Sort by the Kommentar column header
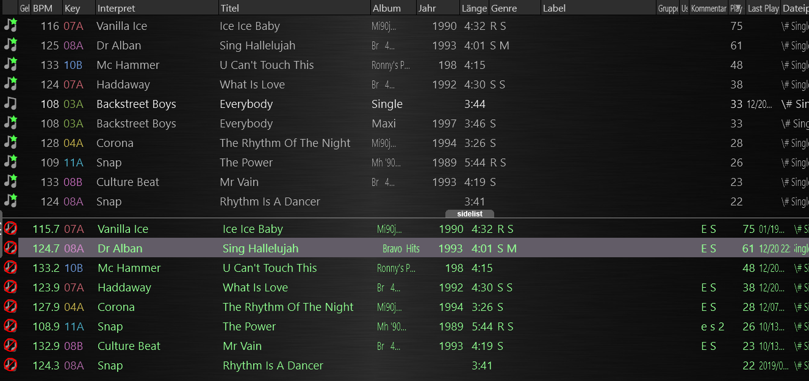Viewport: 809px width, 381px height. click(708, 8)
